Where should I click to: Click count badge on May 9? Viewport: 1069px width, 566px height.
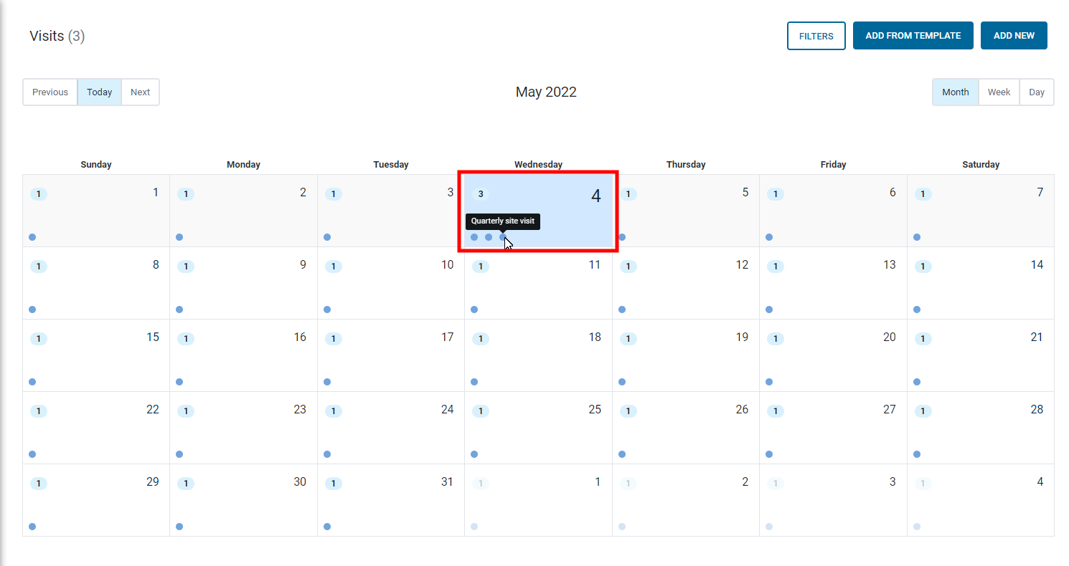(186, 267)
